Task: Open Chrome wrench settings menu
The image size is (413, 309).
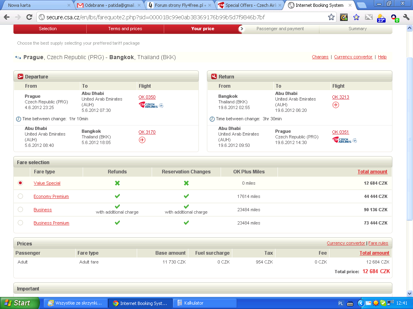Action: click(406, 17)
